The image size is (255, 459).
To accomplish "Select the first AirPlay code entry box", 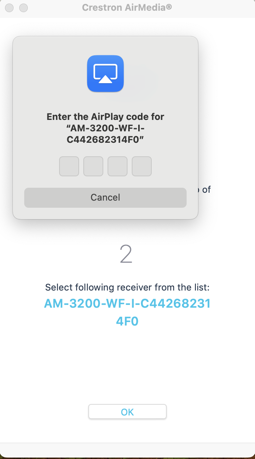I will [69, 166].
